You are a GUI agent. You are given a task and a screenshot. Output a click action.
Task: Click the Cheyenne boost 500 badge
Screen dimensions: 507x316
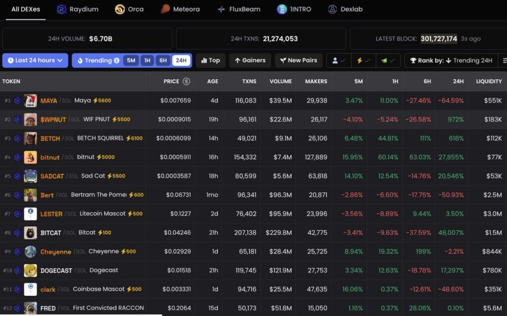pyautogui.click(x=128, y=252)
